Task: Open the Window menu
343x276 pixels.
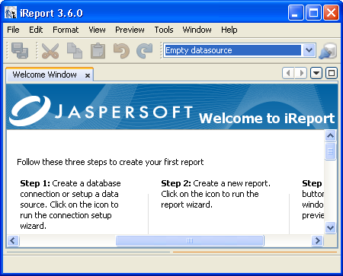Action: [x=197, y=30]
